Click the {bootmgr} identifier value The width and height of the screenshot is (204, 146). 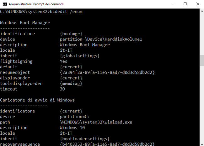coord(71,34)
